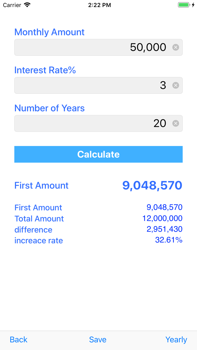This screenshot has height=350, width=197.
Task: Tap Save in the bottom toolbar
Action: [98, 340]
